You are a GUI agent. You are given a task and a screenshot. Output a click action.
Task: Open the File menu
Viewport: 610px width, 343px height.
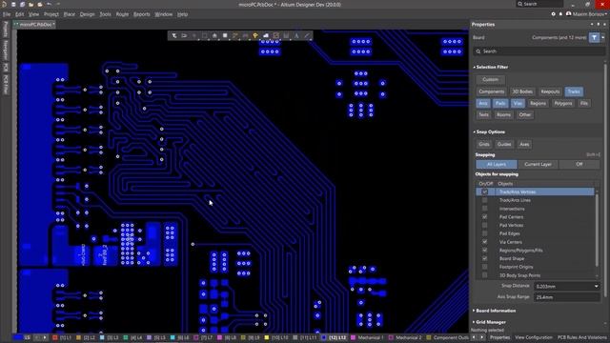[x=7, y=14]
